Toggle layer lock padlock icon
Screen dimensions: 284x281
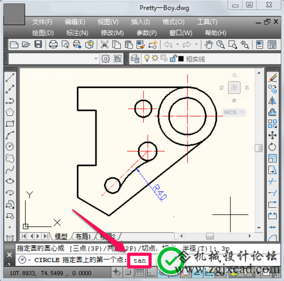173,59
